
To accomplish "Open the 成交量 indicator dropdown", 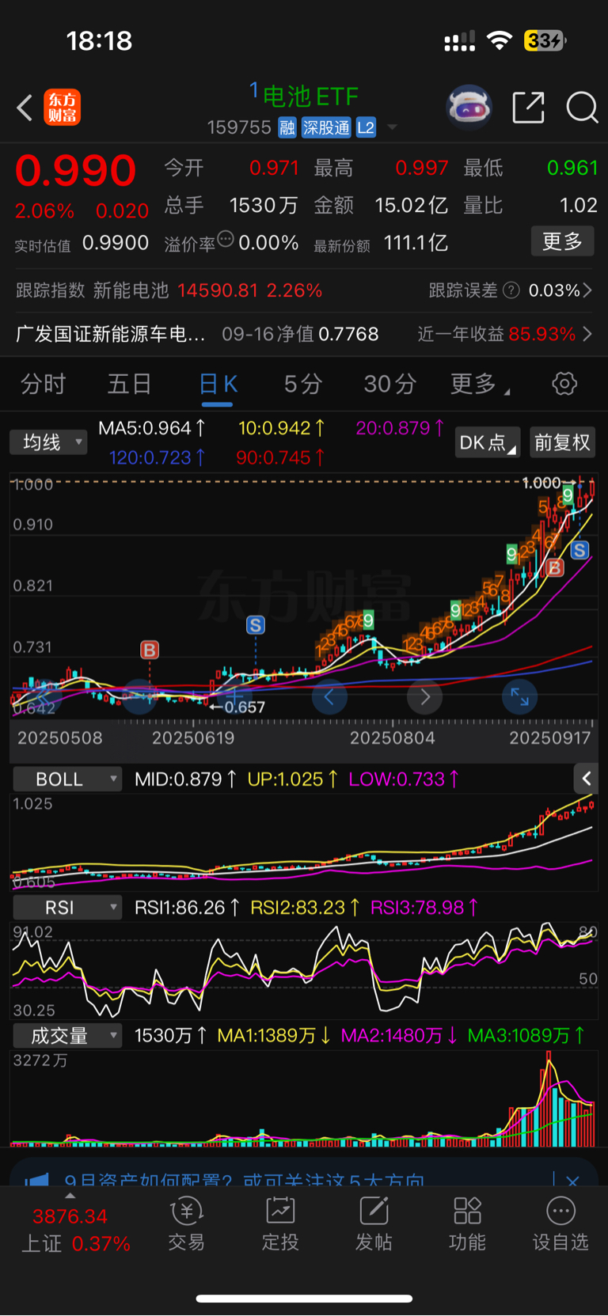I will (x=67, y=1035).
